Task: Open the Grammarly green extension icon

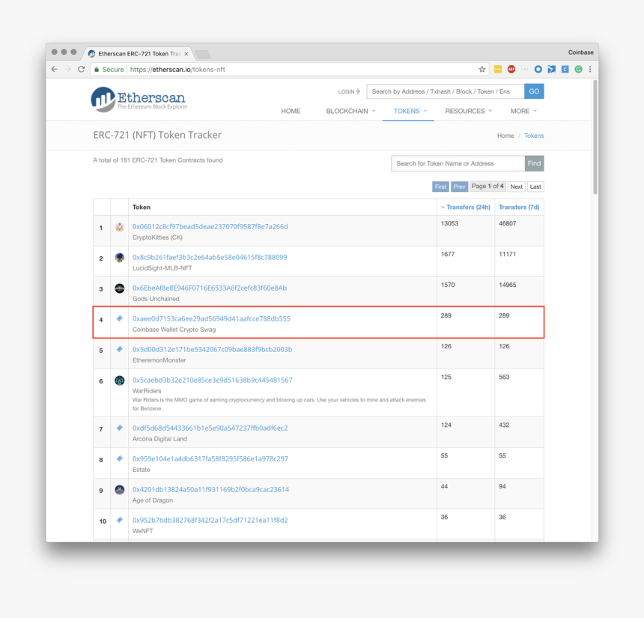Action: (578, 70)
